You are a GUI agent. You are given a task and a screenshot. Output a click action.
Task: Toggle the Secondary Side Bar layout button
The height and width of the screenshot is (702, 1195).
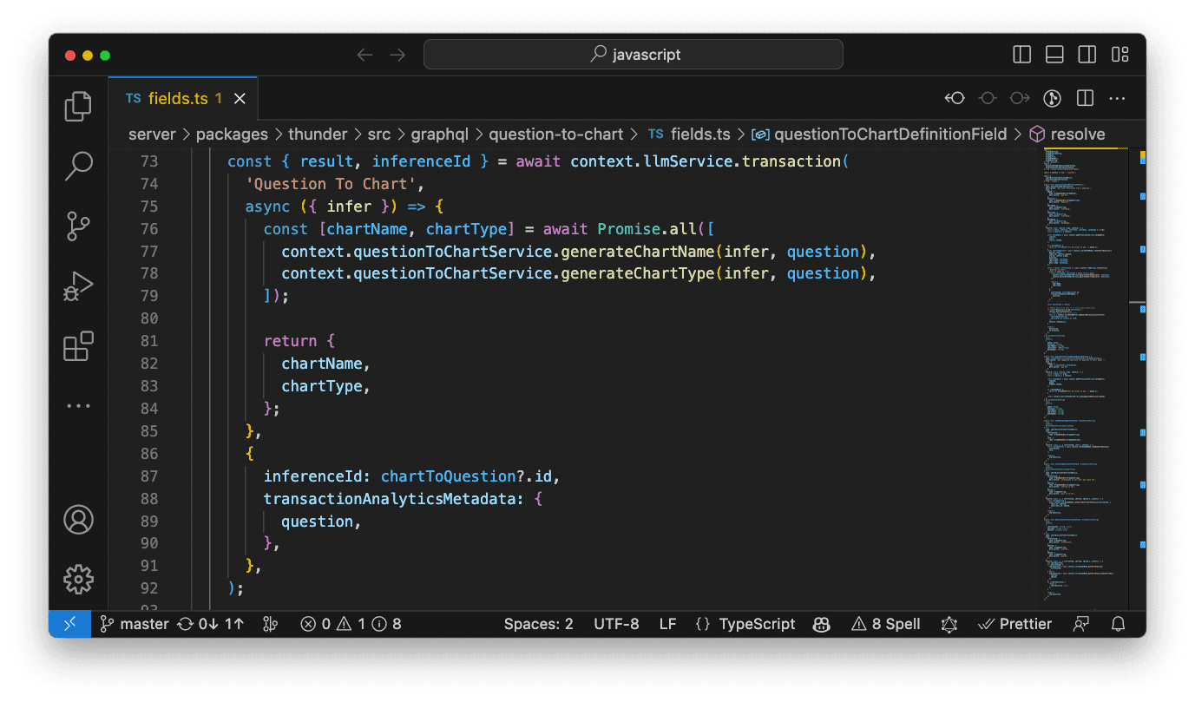1087,55
